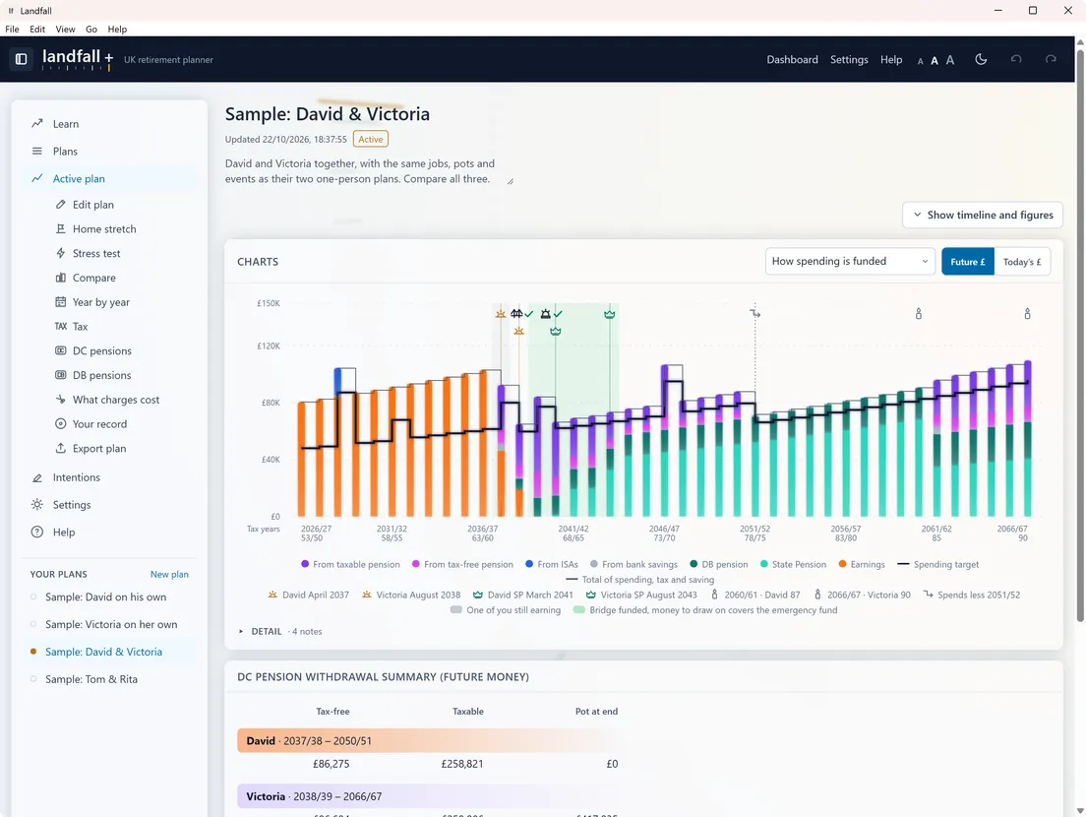The width and height of the screenshot is (1086, 817).
Task: Open the Go menu
Action: click(x=91, y=30)
